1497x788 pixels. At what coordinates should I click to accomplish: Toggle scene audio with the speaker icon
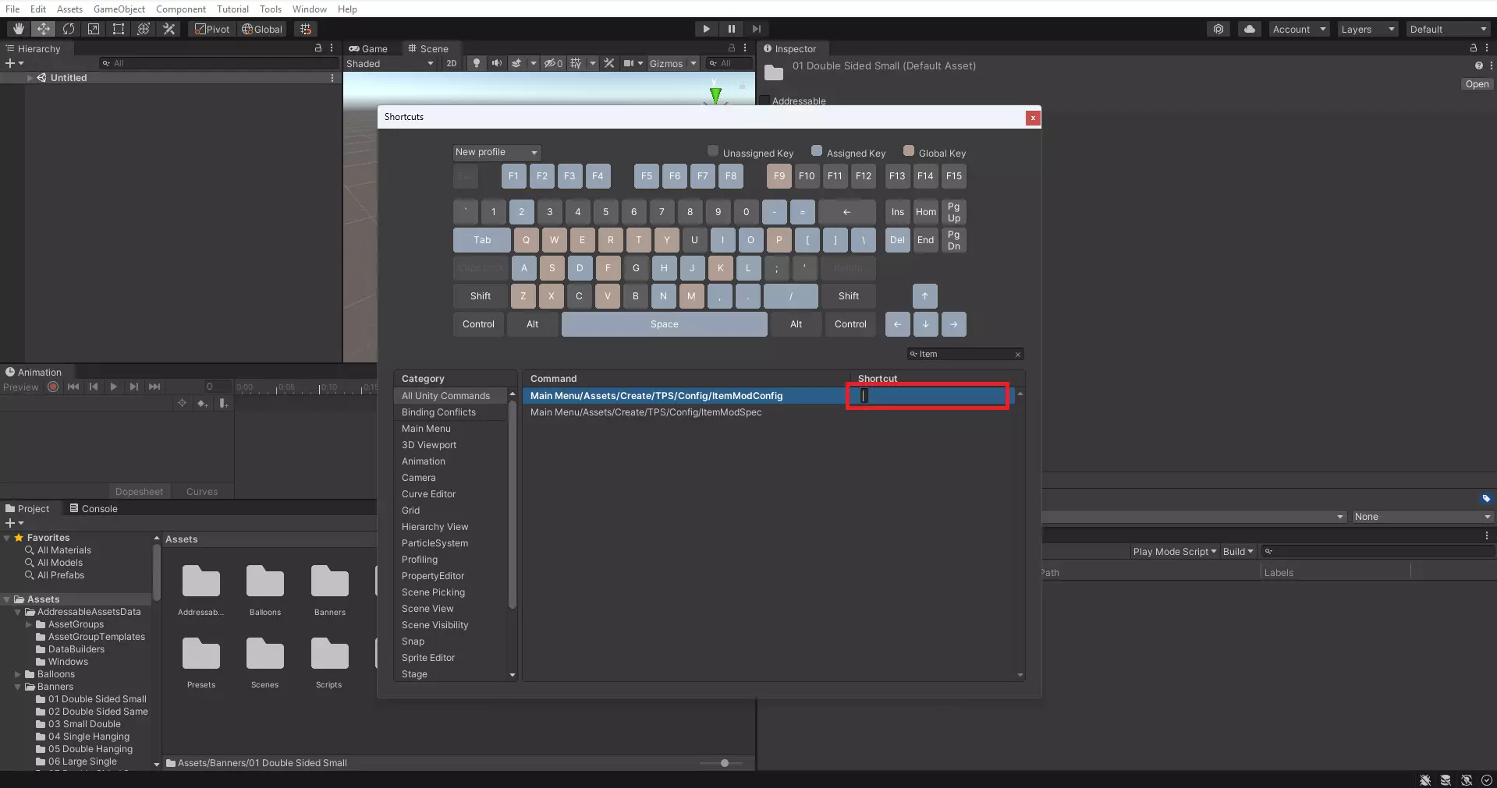(x=496, y=63)
